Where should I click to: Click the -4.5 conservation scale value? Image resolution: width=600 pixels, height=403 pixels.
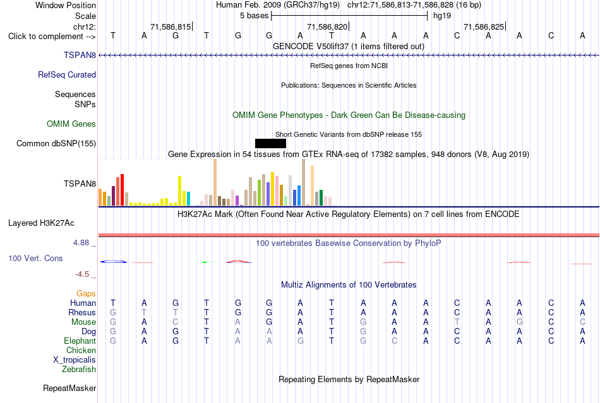82,274
